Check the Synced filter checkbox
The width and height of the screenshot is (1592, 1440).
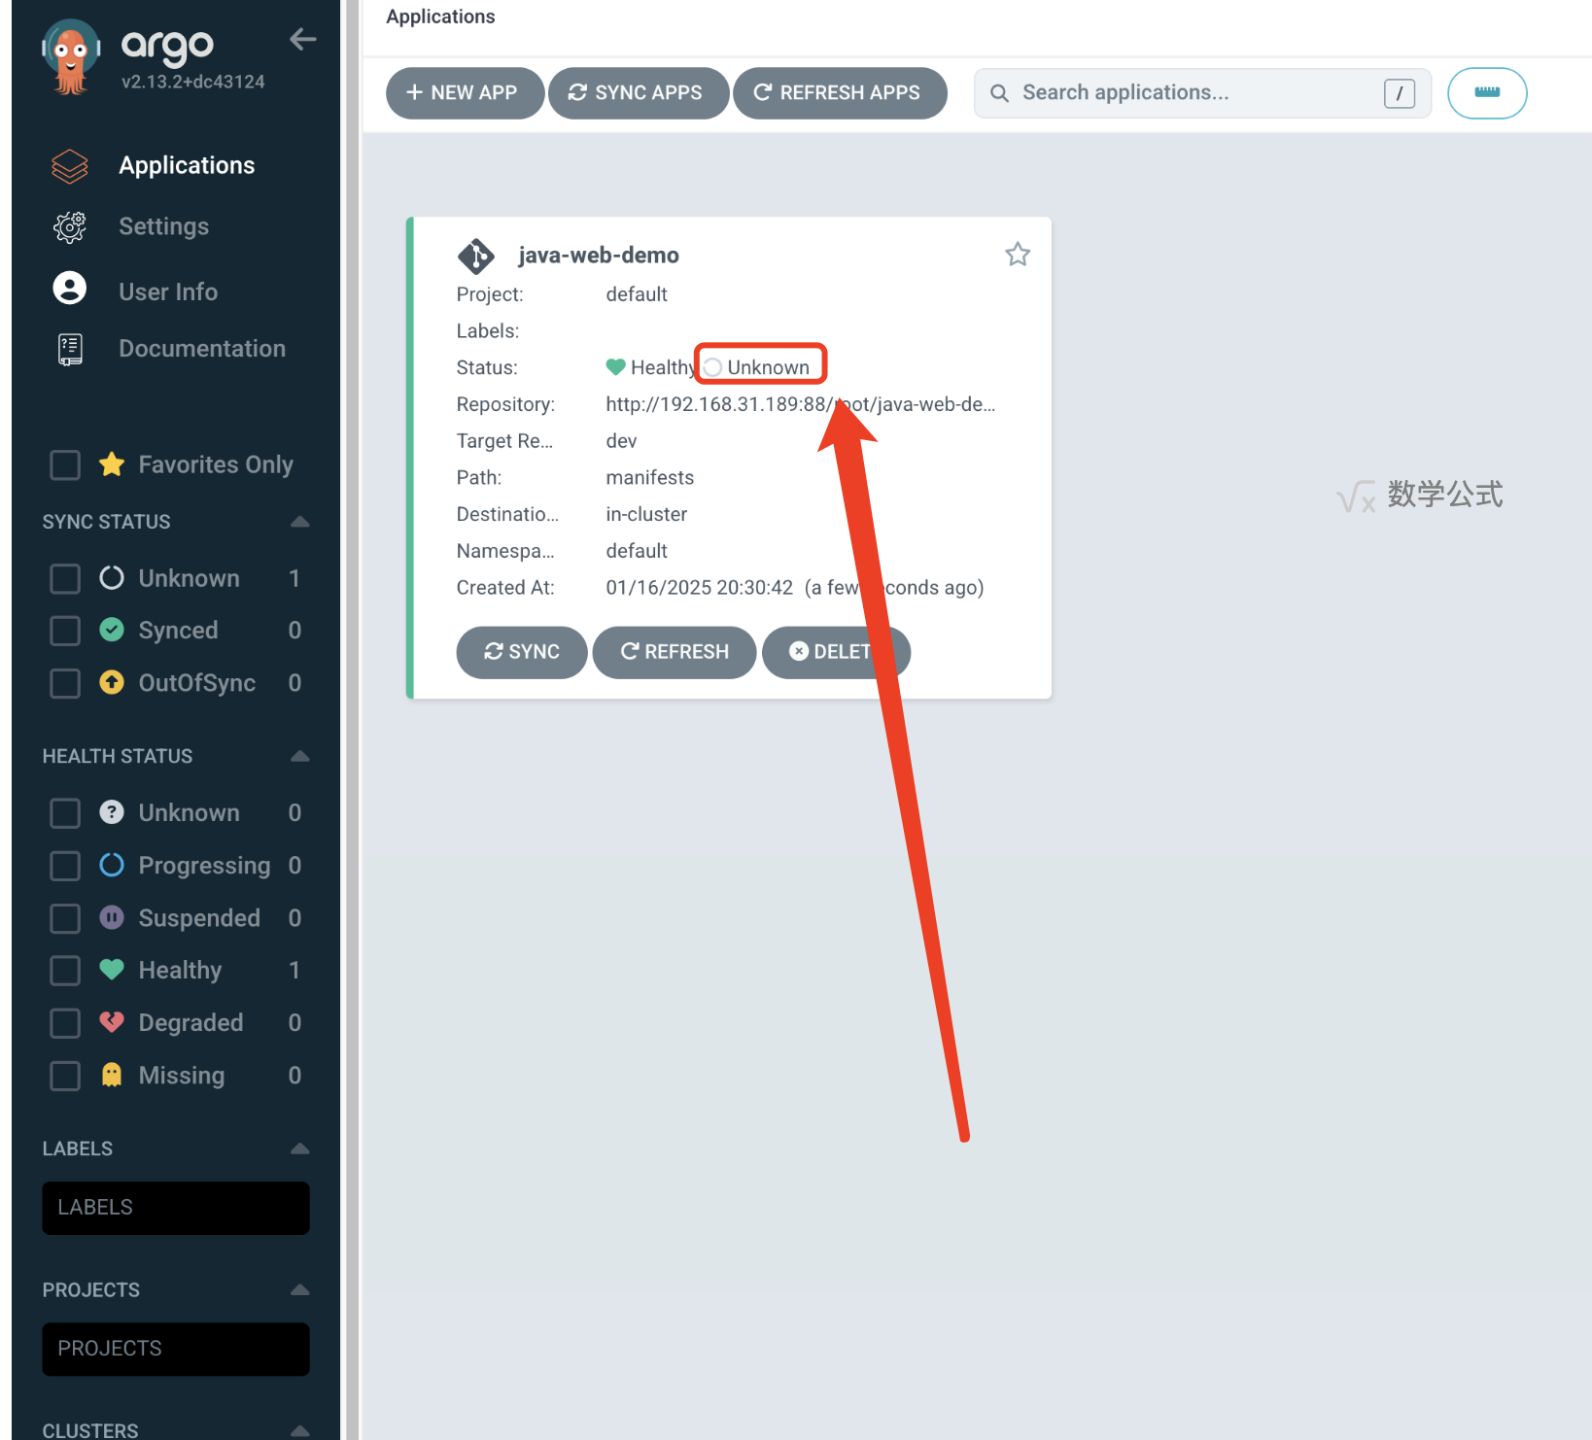65,631
